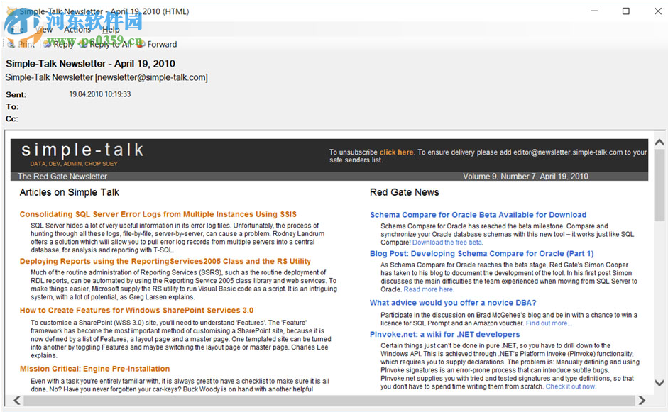Click the sender address newsletter@simple-talk.com

click(152, 77)
